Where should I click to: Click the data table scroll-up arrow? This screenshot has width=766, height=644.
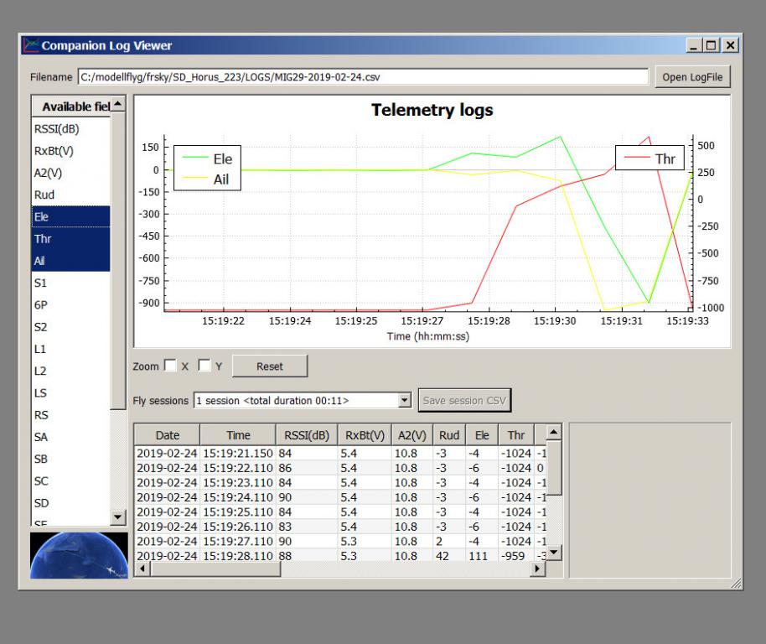553,433
